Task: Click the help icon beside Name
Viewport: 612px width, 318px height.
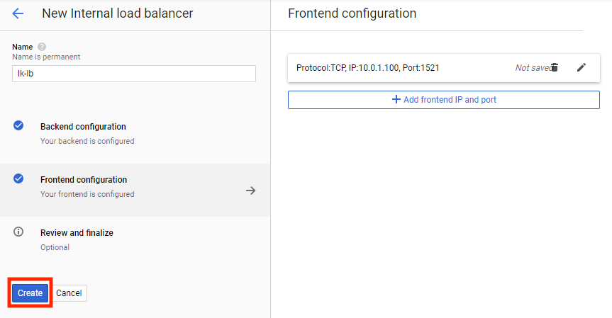Action: point(42,47)
